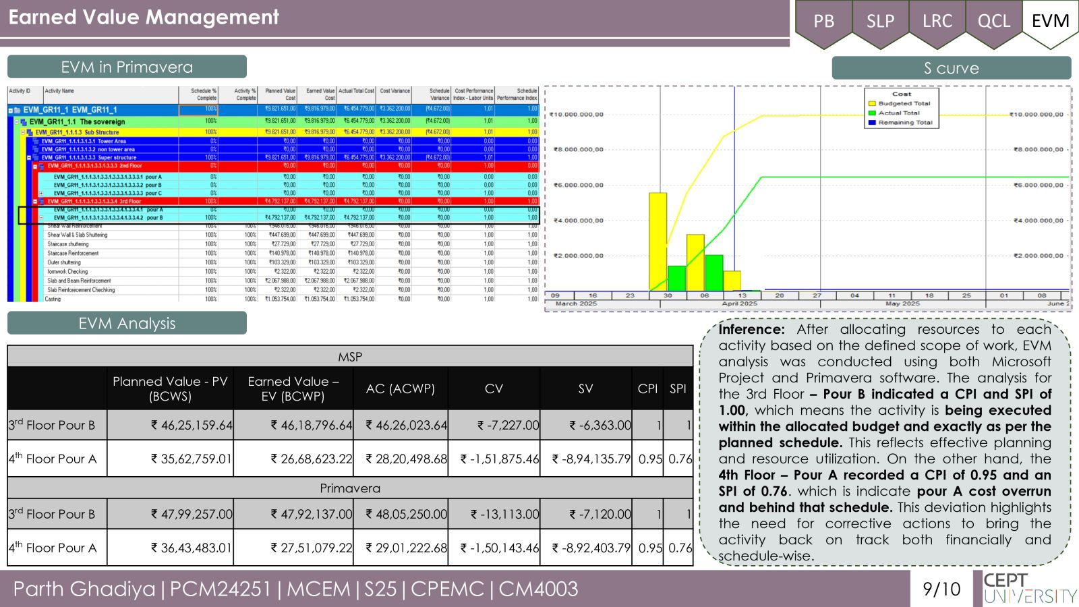Click Primavera AC value ₹29,01,222.68

coord(407,548)
